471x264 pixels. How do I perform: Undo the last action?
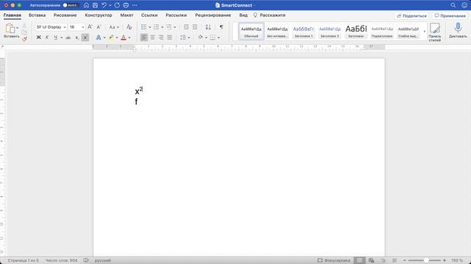(104, 5)
